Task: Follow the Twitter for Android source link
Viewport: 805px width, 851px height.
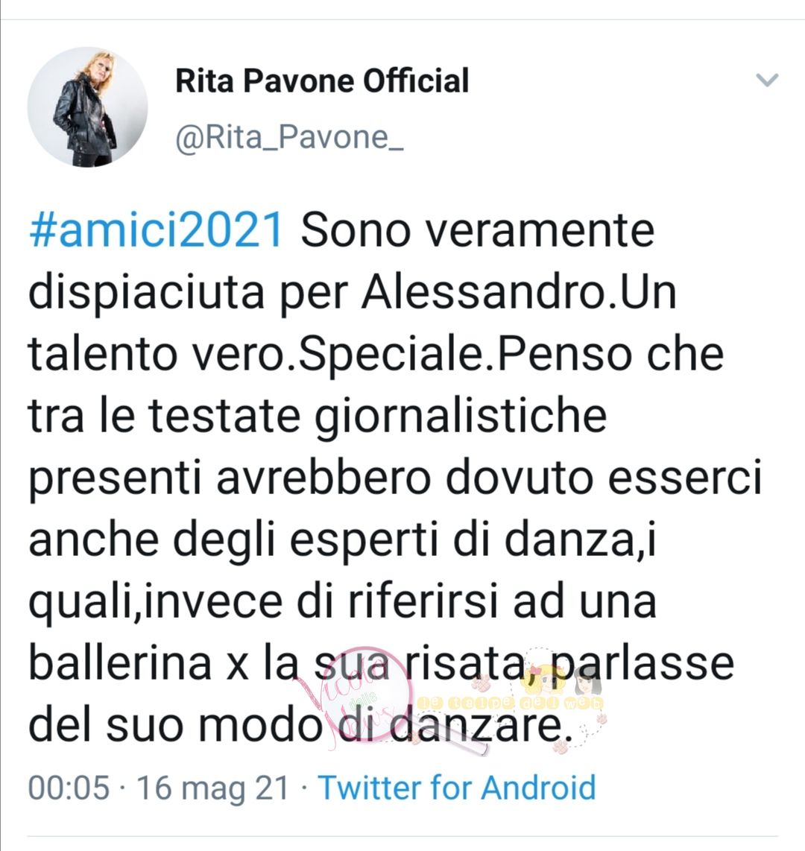Action: tap(457, 788)
